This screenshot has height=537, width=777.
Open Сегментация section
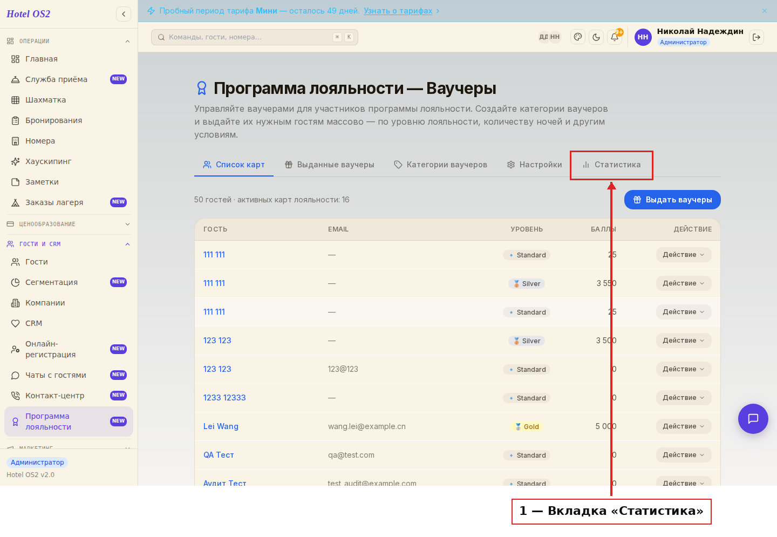pyautogui.click(x=69, y=282)
